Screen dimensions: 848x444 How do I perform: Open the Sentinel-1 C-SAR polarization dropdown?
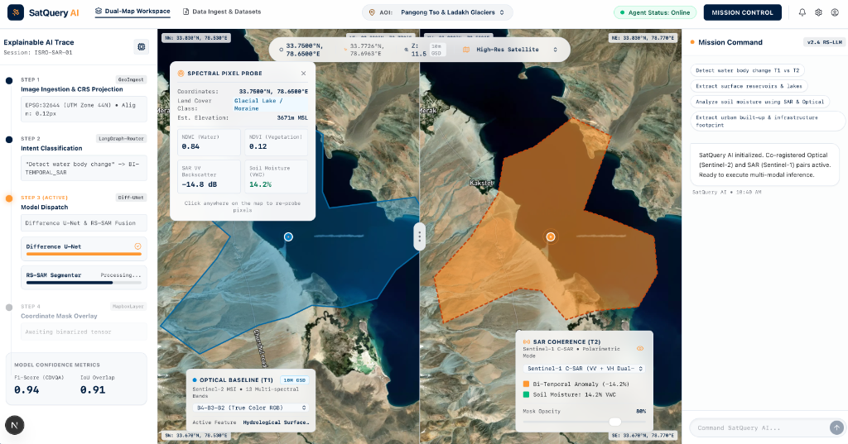pyautogui.click(x=584, y=369)
